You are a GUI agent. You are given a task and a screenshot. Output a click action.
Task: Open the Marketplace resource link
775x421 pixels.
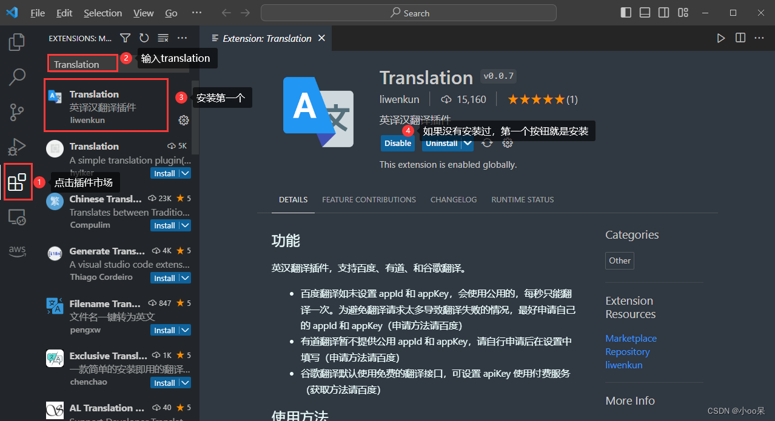point(631,338)
